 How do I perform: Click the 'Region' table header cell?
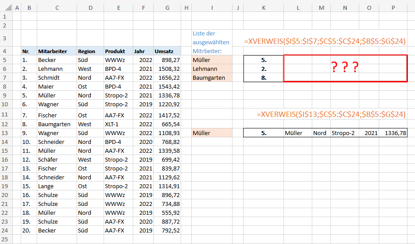point(90,51)
